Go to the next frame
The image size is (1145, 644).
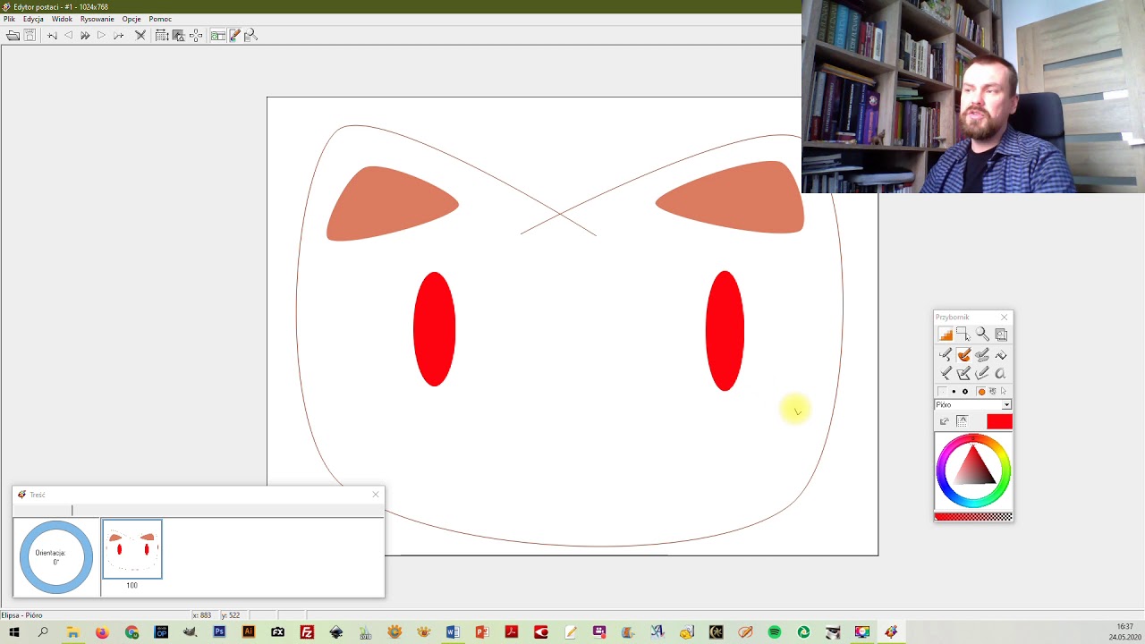[x=101, y=36]
